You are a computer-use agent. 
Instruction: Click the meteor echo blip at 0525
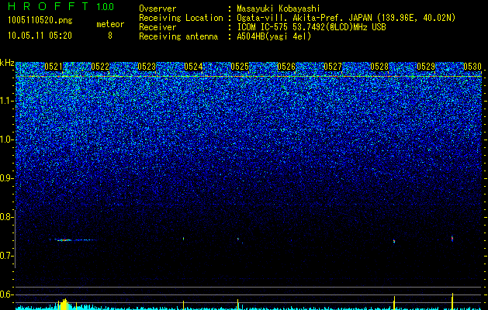[238, 239]
